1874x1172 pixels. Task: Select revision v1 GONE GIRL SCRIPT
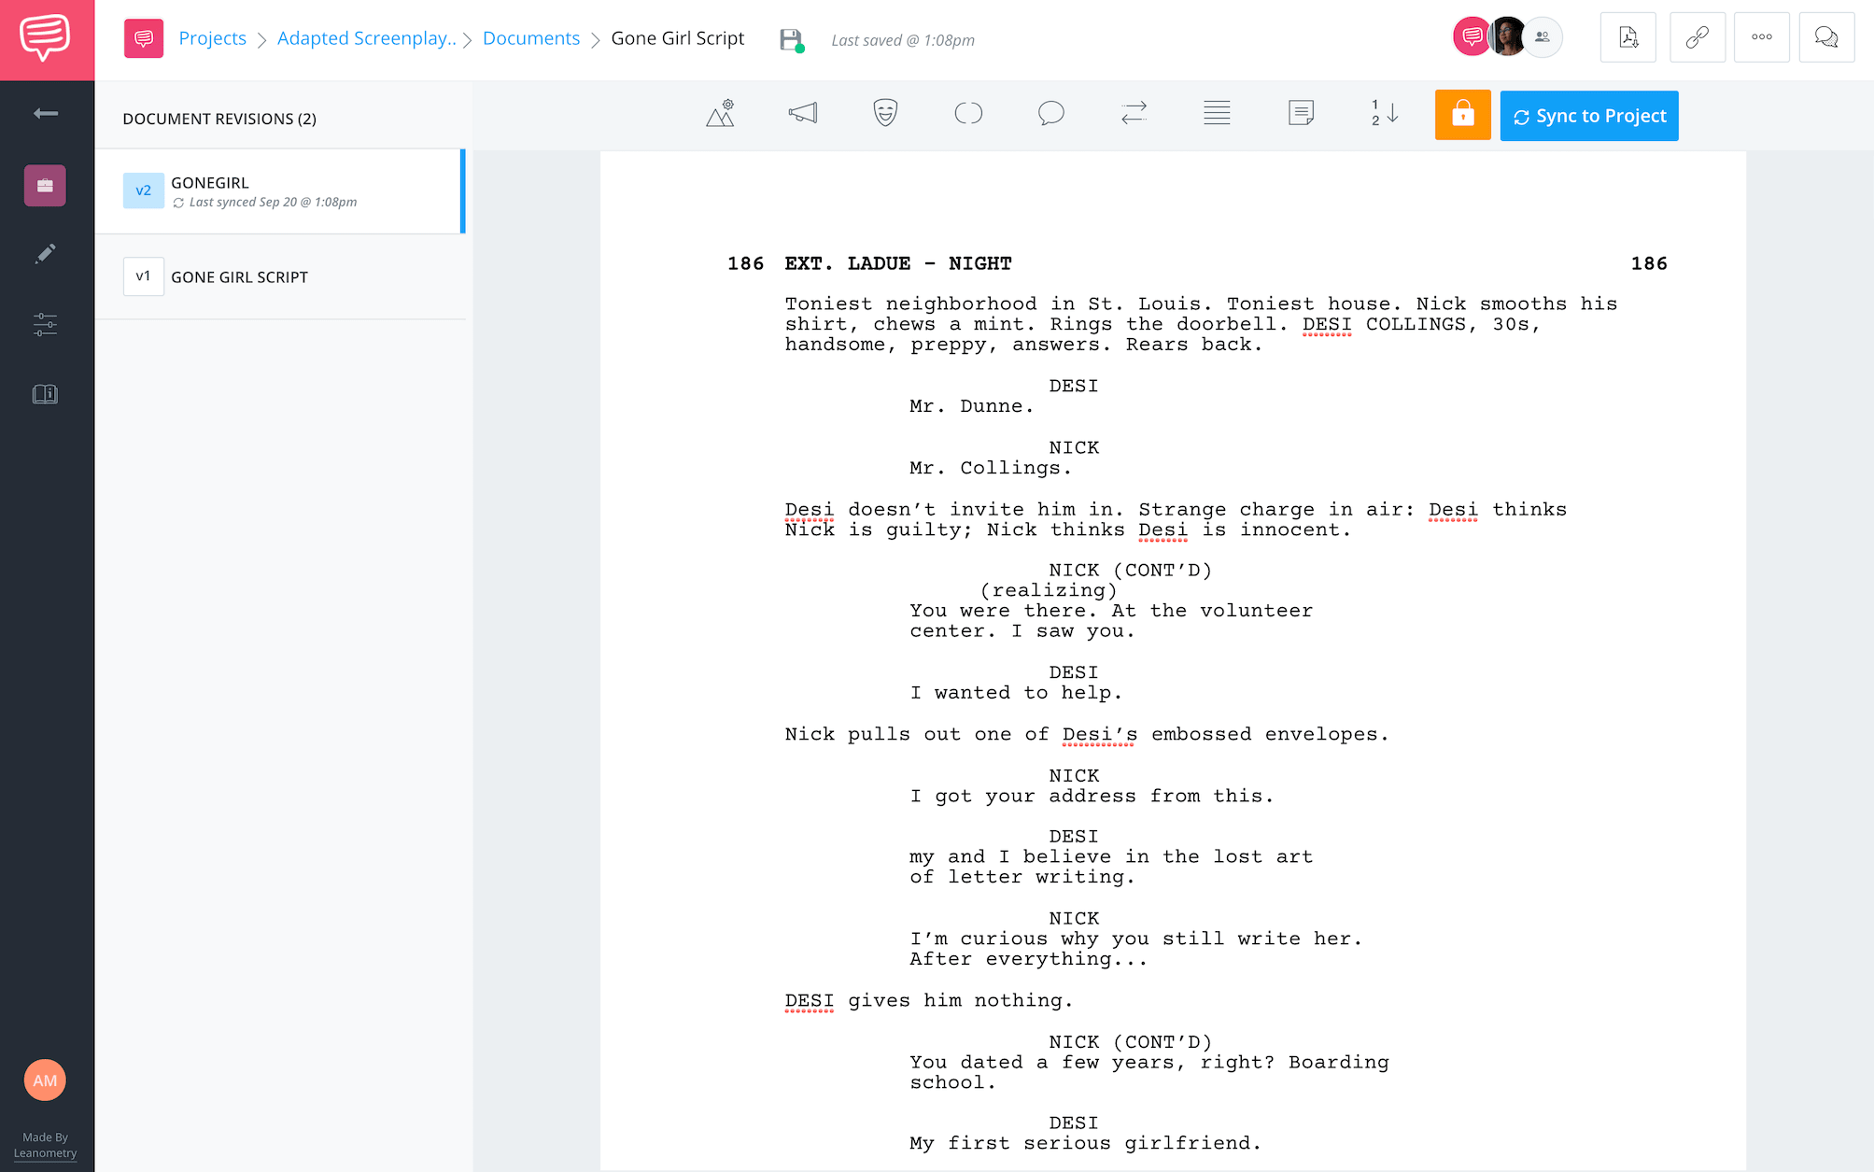[x=239, y=276]
